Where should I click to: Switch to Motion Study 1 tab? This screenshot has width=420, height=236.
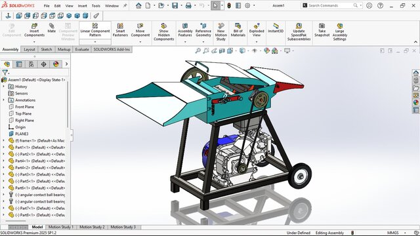point(61,227)
